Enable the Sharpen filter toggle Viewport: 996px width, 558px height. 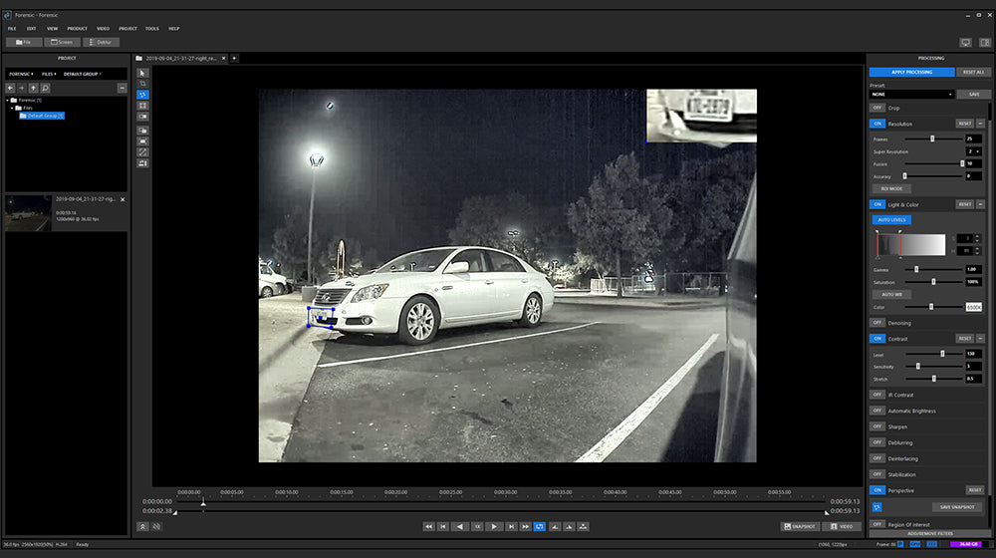tap(877, 426)
